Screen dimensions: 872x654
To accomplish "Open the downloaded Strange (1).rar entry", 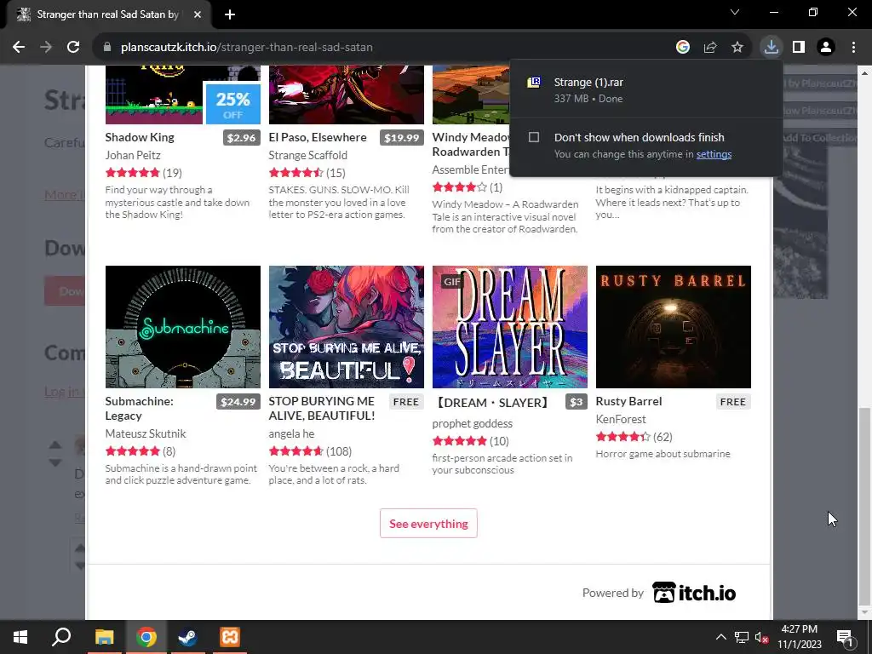I will (x=645, y=89).
